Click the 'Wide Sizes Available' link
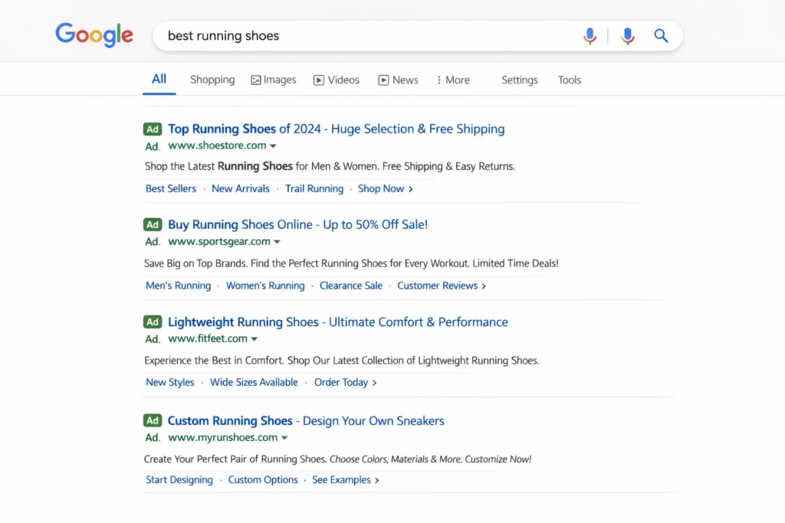The height and width of the screenshot is (523, 785). [x=254, y=382]
